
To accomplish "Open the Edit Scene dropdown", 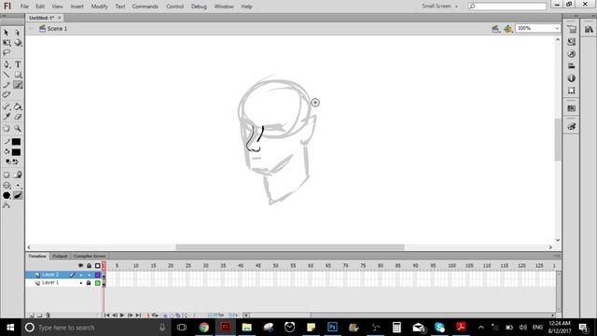I will click(x=495, y=29).
